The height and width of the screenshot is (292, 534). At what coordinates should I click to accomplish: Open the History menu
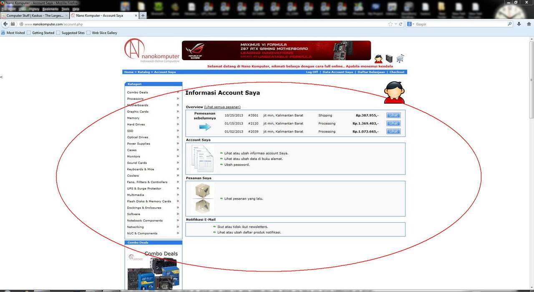34,9
